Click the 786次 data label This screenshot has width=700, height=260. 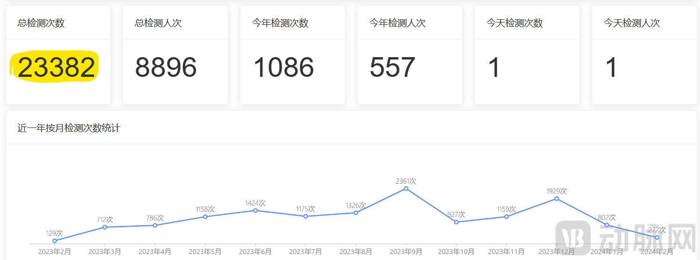tap(155, 218)
